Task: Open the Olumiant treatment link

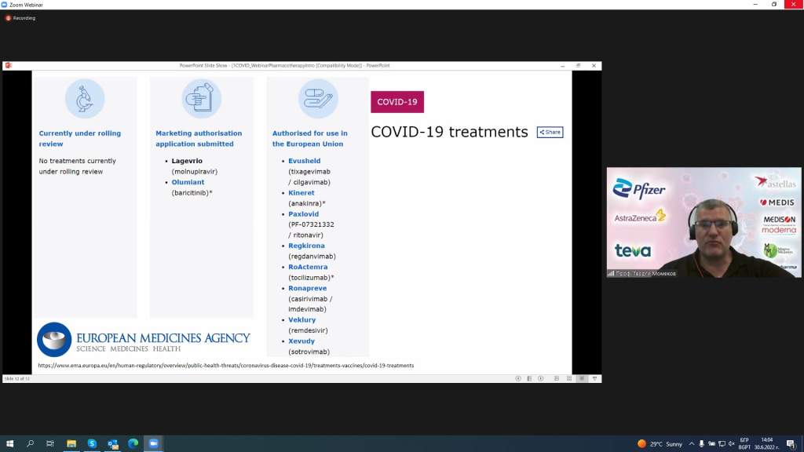Action: 188,182
